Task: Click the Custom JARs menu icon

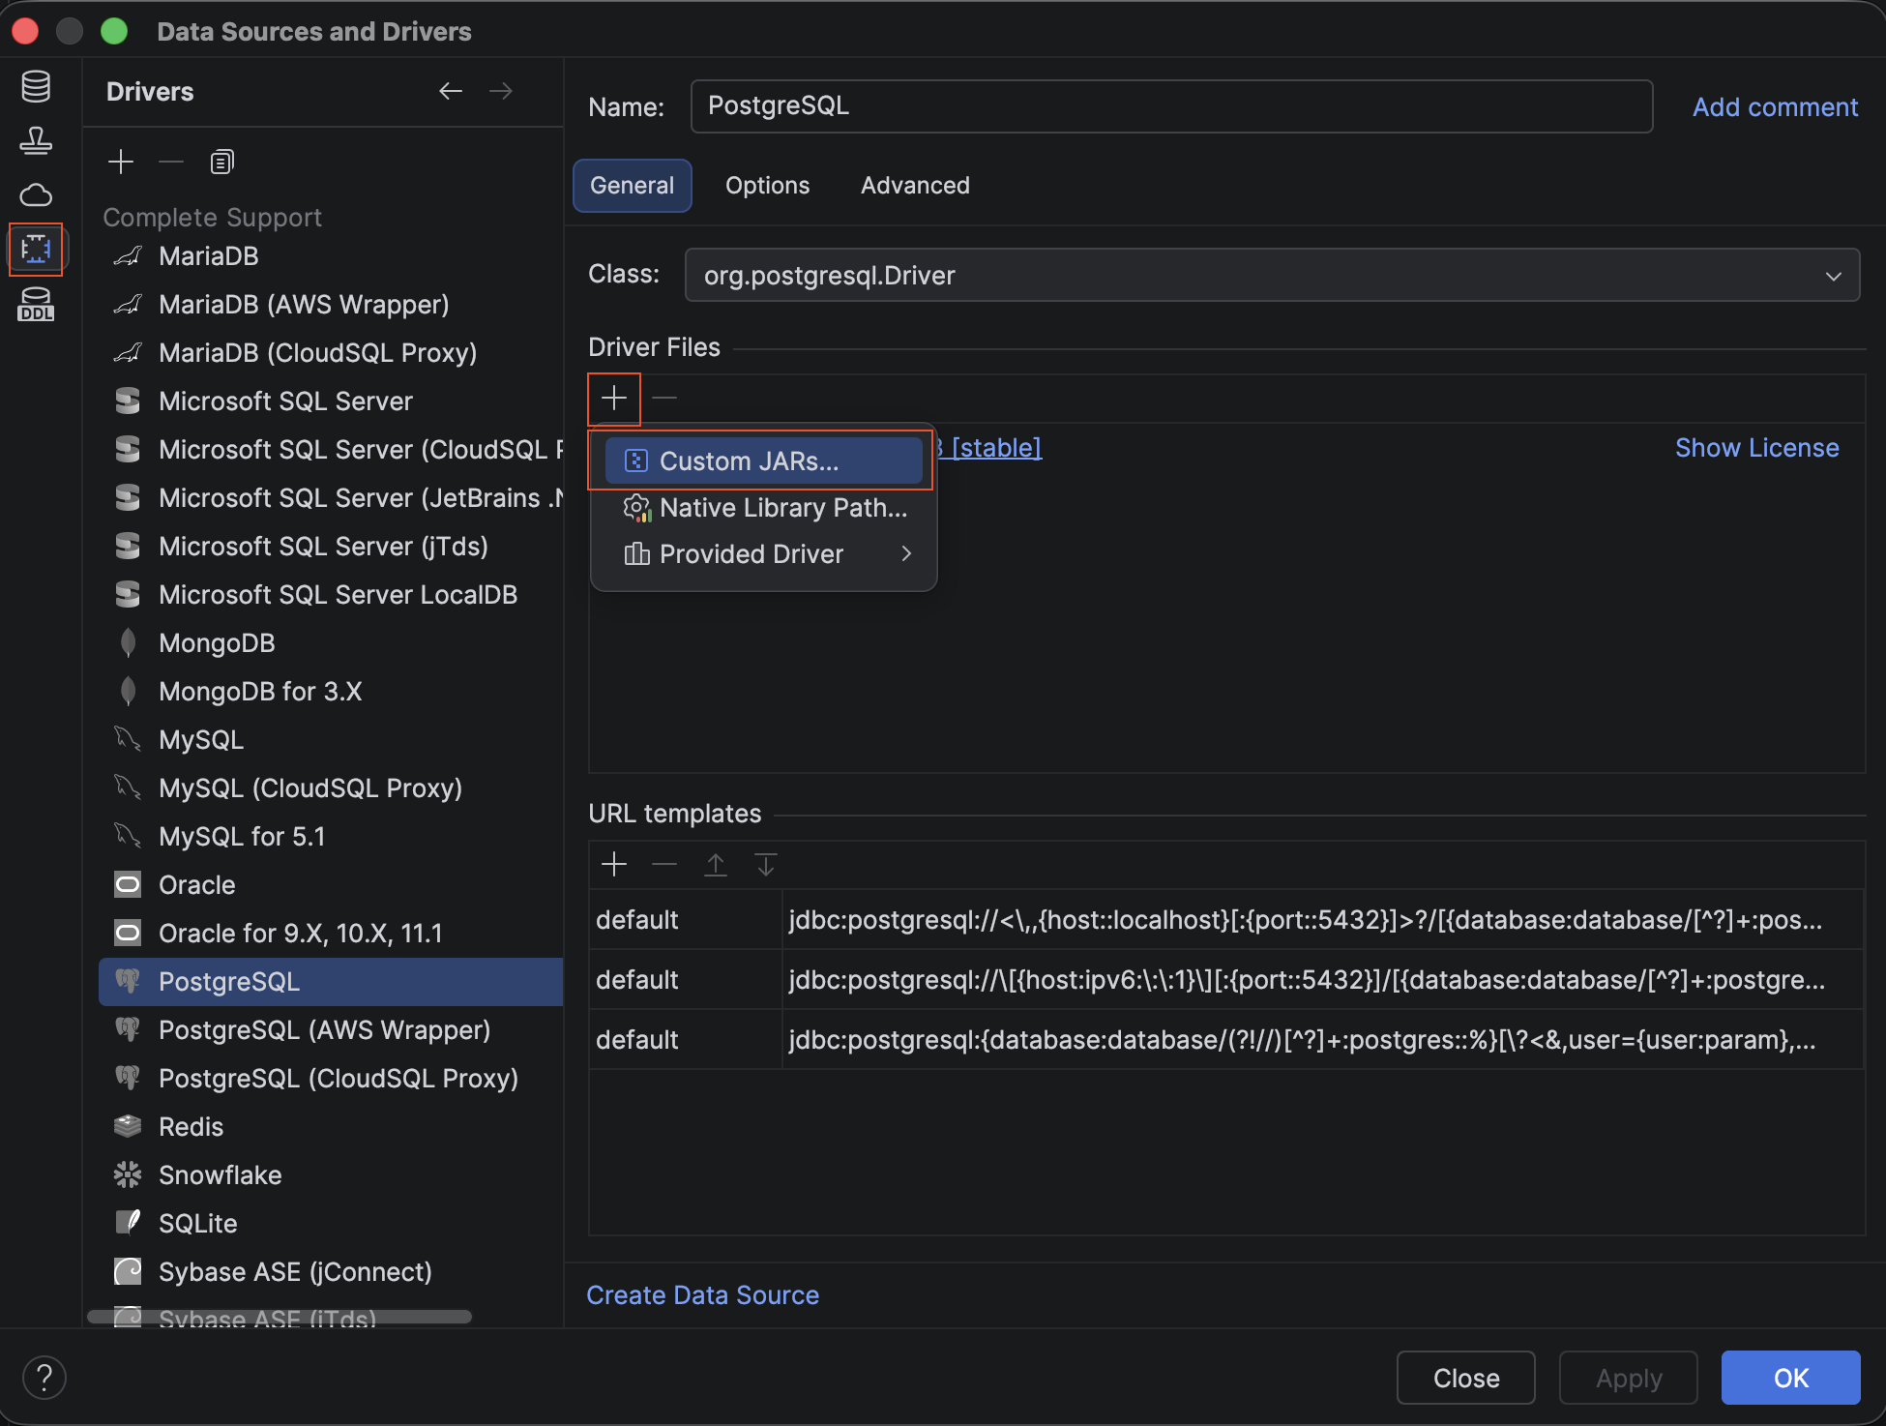Action: [635, 460]
